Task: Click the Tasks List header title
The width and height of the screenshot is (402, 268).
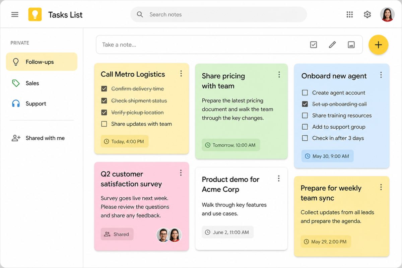Action: (x=65, y=15)
